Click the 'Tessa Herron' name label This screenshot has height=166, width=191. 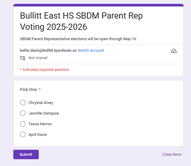[40, 124]
